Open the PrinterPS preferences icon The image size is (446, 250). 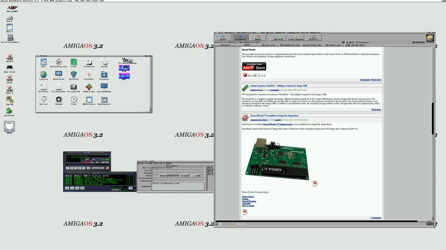point(74,87)
